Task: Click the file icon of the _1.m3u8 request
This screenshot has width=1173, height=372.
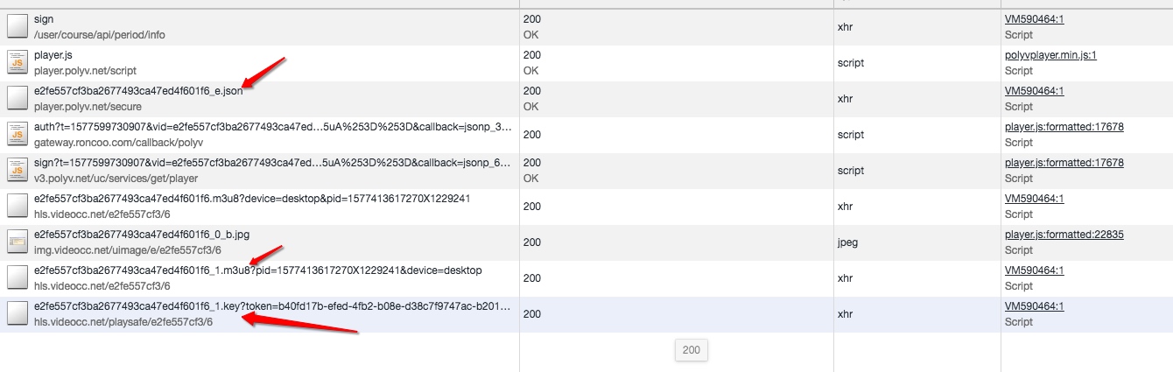Action: click(18, 277)
